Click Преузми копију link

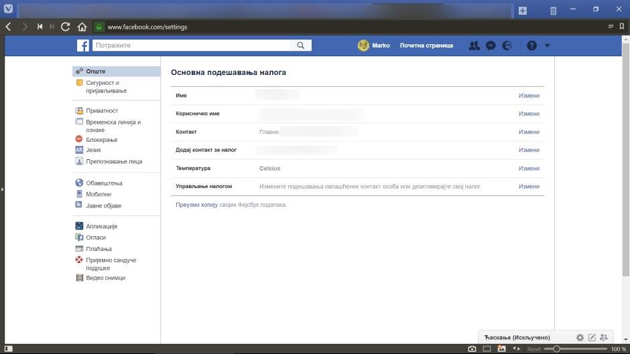pyautogui.click(x=197, y=205)
